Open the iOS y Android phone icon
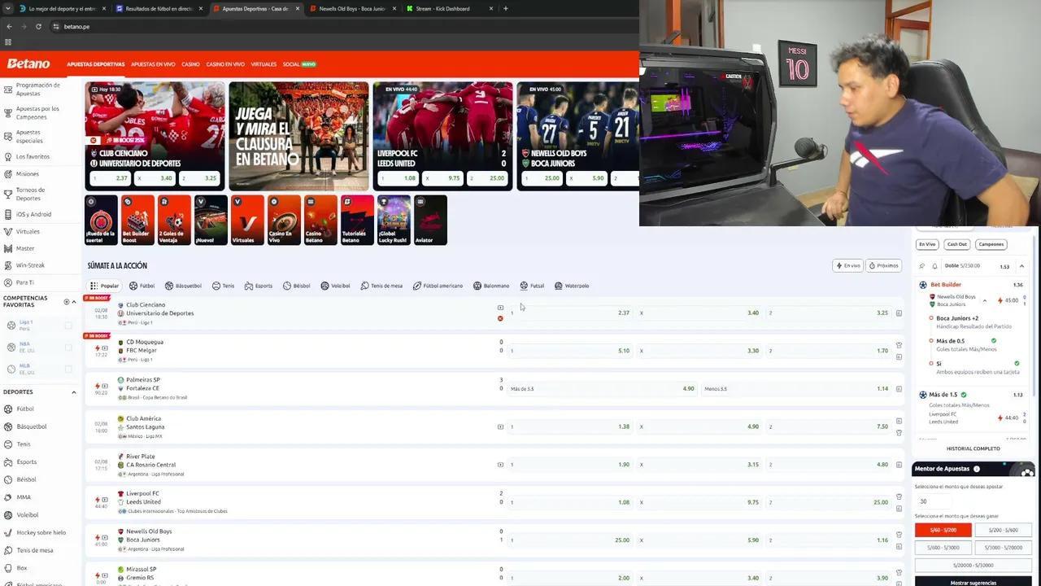 point(7,214)
